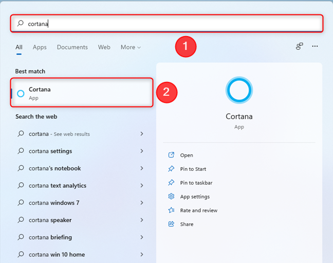The width and height of the screenshot is (333, 263).
Task: Click the 'cortana - See web results' suggestion
Action: click(x=80, y=134)
